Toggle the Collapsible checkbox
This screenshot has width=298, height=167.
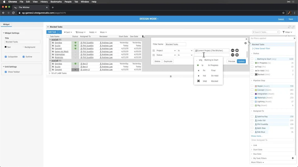coord(6,57)
